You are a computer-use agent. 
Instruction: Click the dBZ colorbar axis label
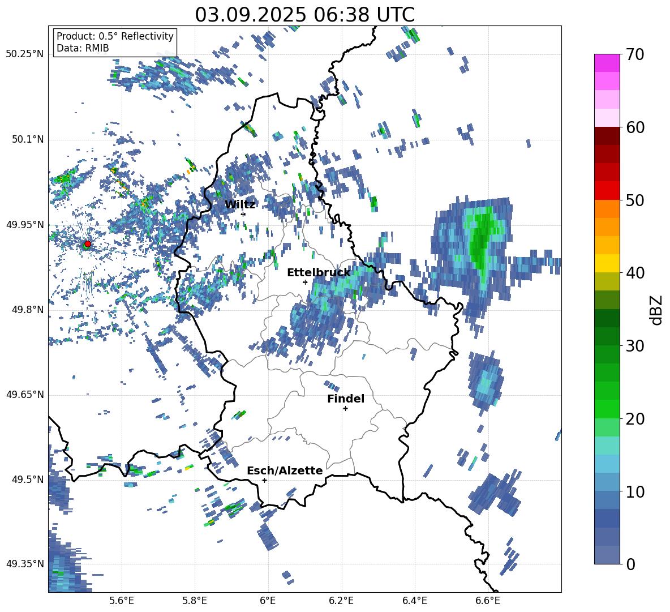(x=657, y=310)
